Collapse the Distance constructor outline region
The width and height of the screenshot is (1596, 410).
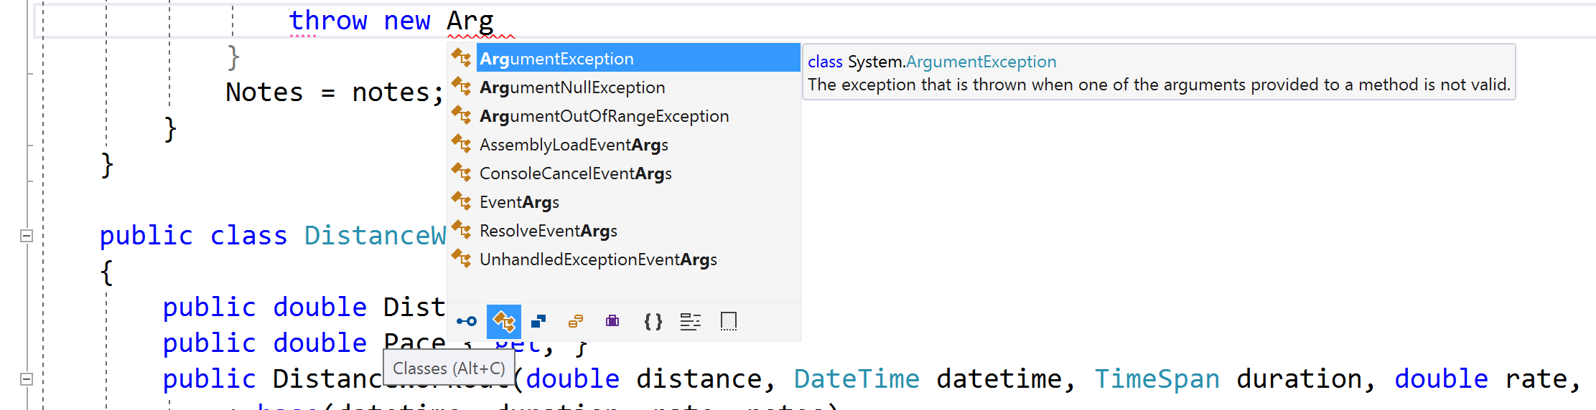[x=27, y=379]
